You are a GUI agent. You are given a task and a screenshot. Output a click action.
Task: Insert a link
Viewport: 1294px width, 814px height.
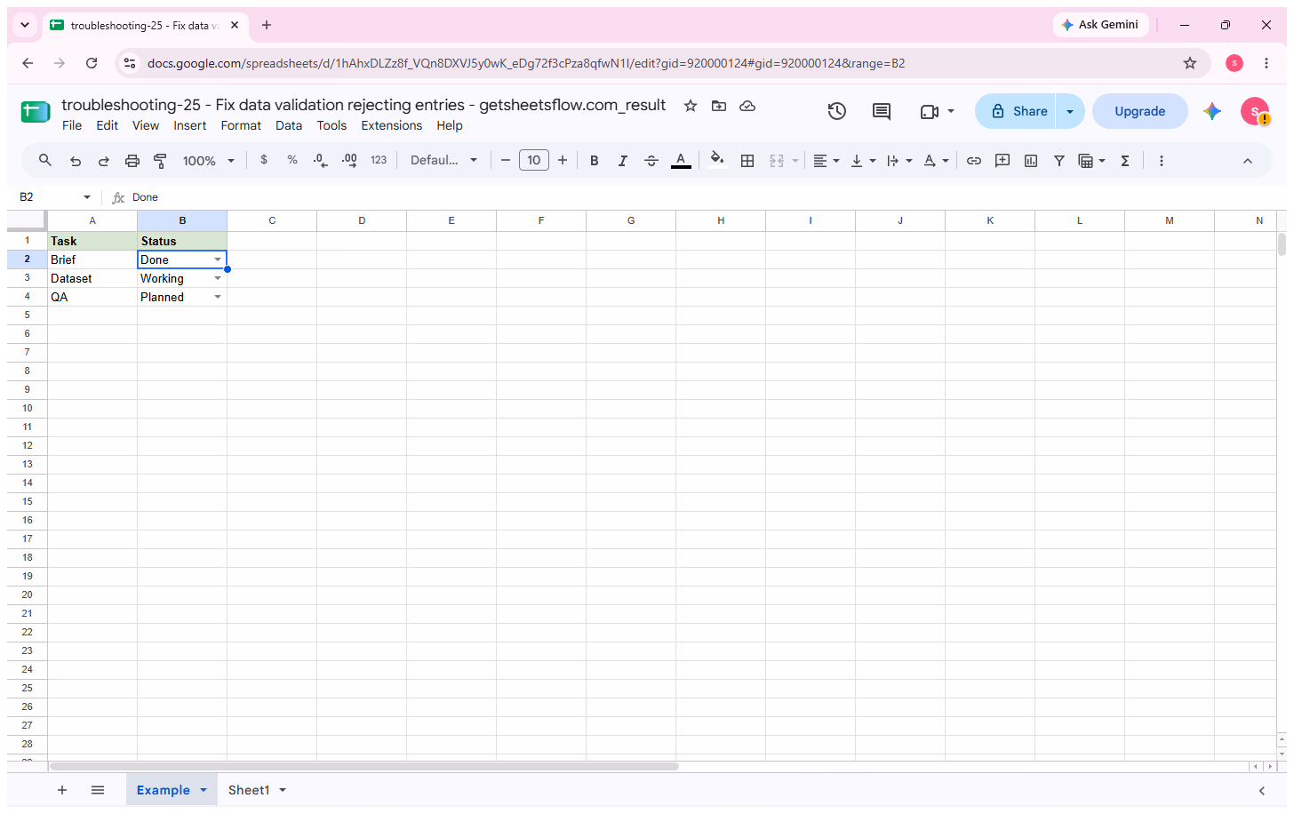click(974, 161)
